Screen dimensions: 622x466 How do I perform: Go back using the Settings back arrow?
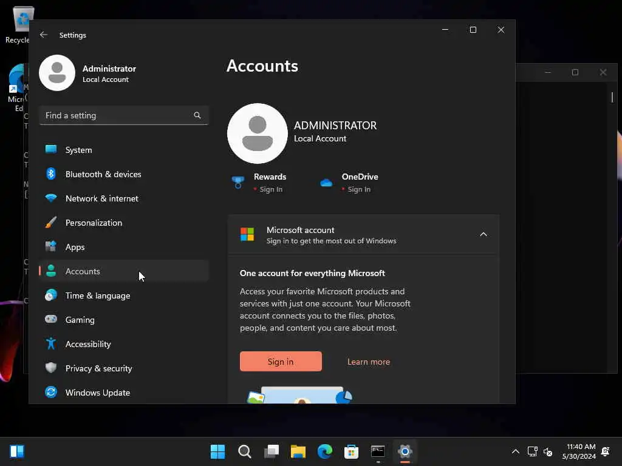44,35
